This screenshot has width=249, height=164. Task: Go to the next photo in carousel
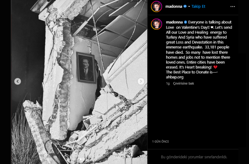[141, 81]
